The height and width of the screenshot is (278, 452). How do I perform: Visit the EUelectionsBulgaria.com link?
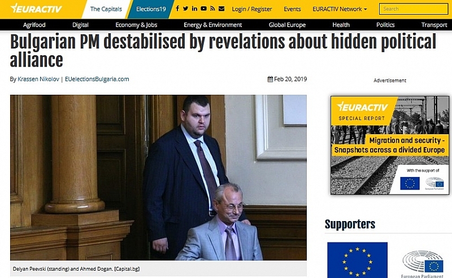(97, 79)
